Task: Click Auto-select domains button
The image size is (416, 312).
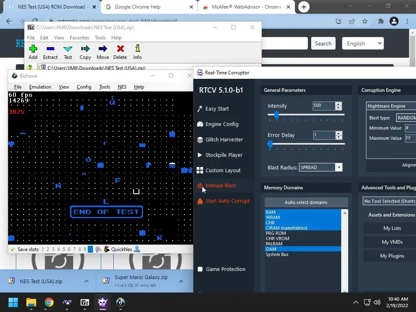Action: point(306,202)
